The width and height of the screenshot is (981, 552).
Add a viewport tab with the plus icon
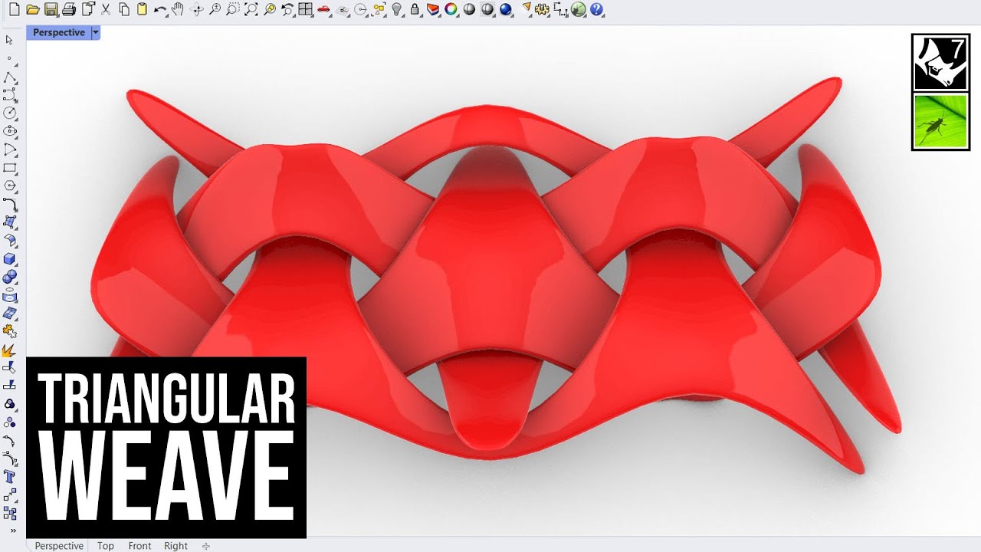click(205, 546)
